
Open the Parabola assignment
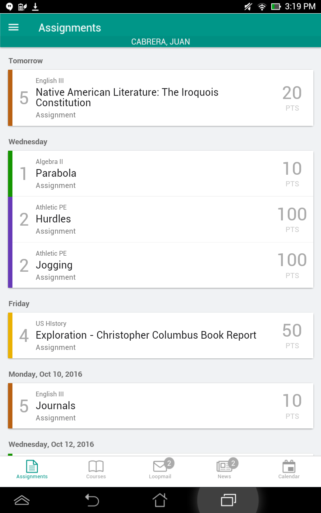[56, 173]
